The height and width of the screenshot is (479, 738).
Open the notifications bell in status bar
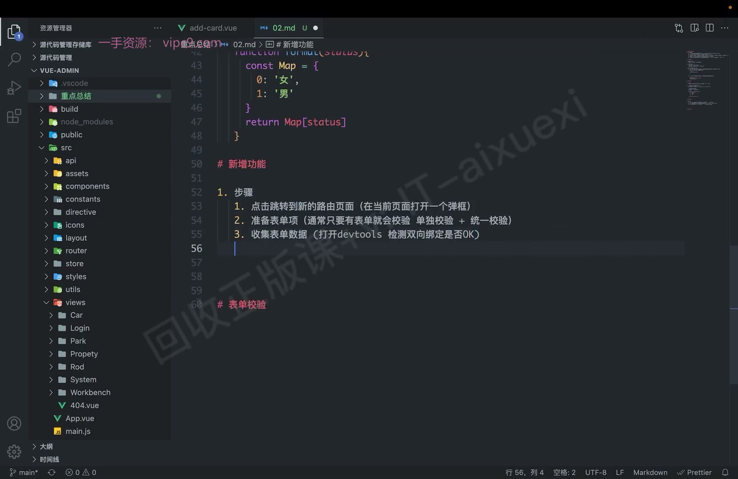[725, 472]
